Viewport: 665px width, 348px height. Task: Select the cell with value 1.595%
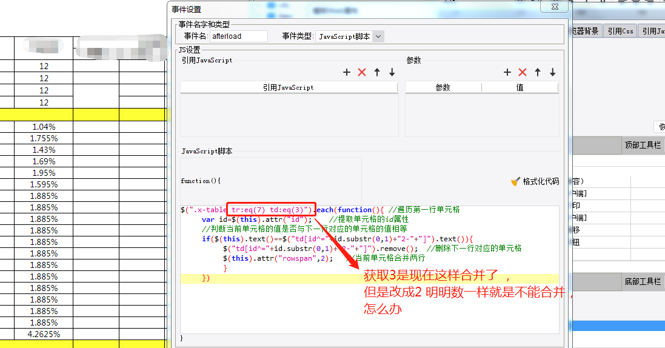44,184
